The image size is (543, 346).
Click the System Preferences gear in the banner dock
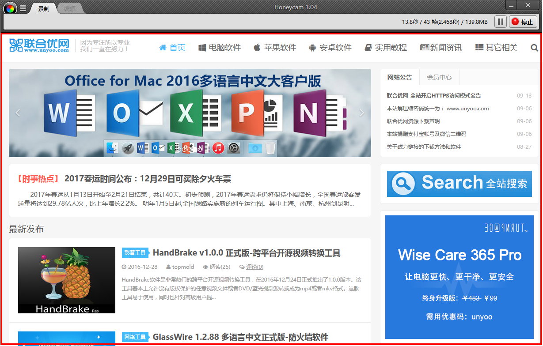tap(233, 148)
